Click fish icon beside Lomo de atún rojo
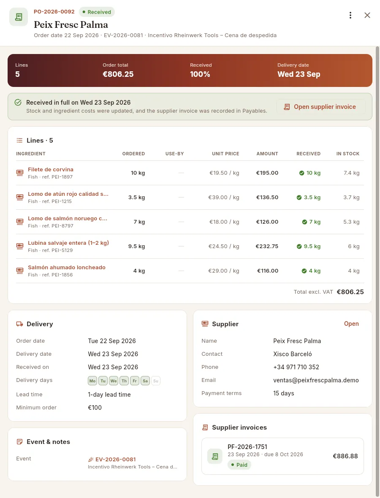 20,197
